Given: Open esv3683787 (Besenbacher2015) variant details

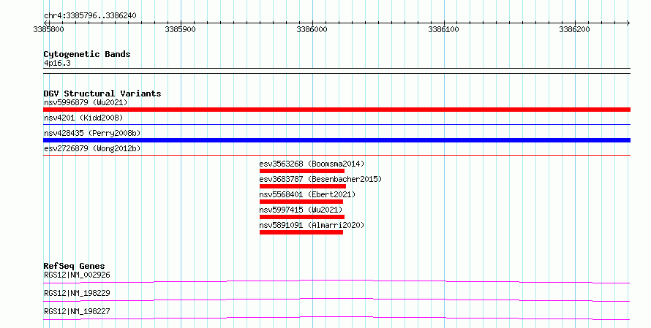Looking at the screenshot, I should [x=320, y=179].
